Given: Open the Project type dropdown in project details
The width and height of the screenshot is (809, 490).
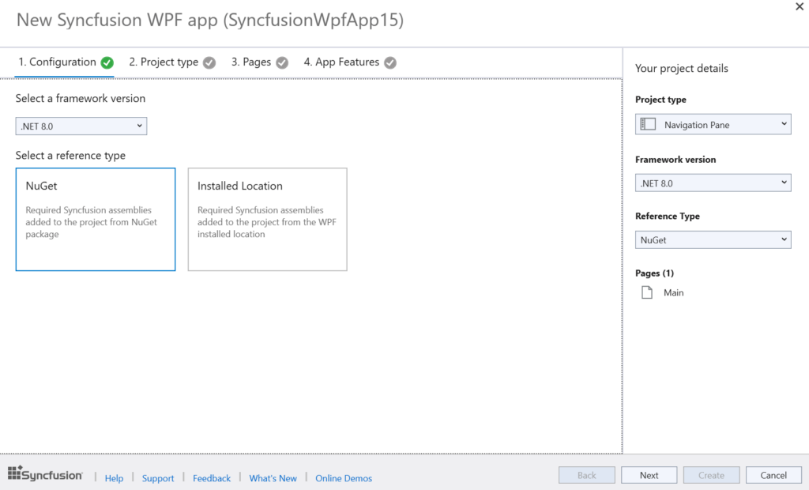Looking at the screenshot, I should [785, 123].
